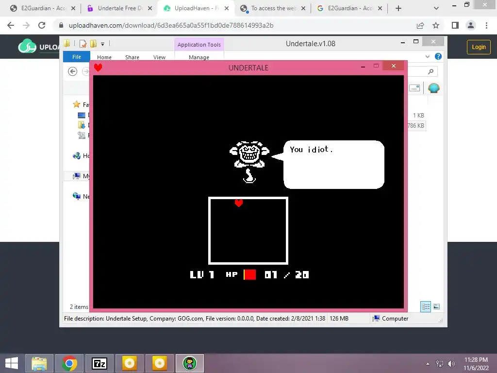Screen dimensions: 497x373
Task: Bookmark this page with the star icon
Action: click(436, 25)
